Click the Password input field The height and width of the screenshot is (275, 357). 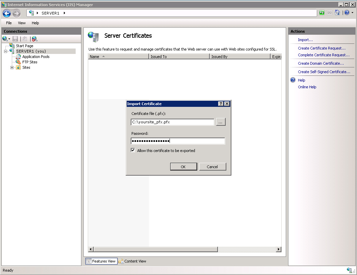click(x=178, y=141)
